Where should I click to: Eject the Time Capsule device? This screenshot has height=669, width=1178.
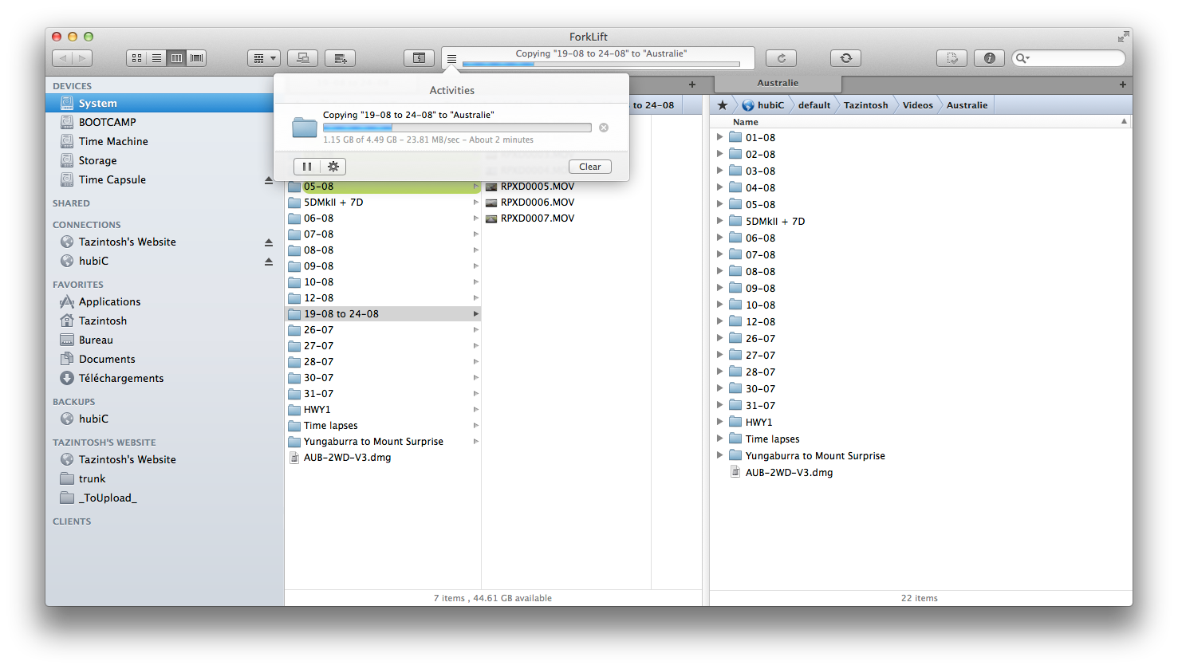click(269, 180)
